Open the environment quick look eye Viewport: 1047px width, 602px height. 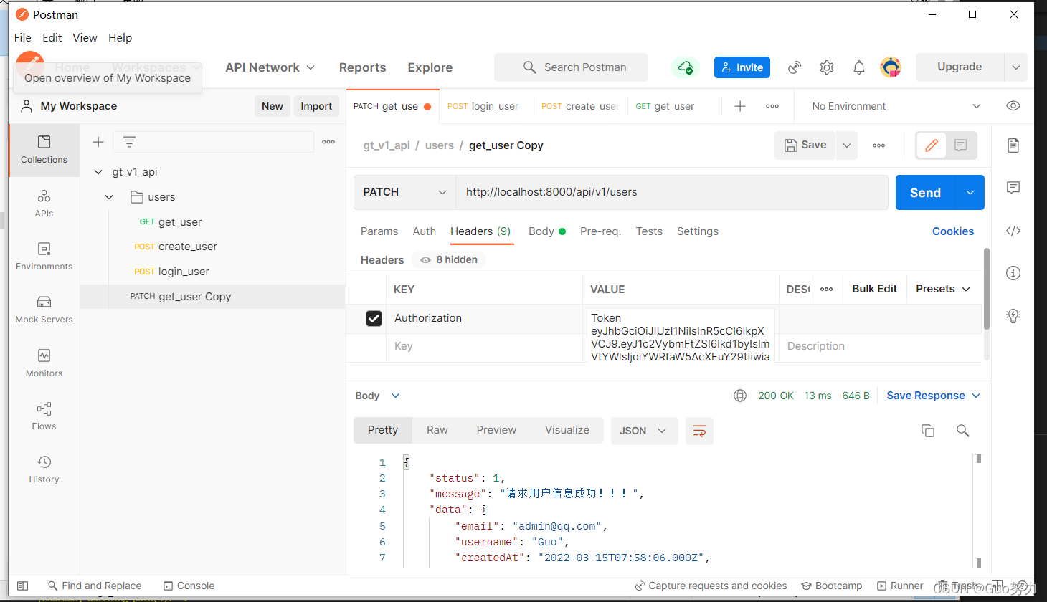click(1013, 106)
